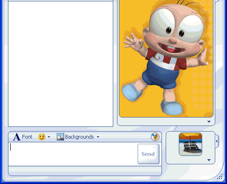Screen dimensions: 227x184
Task: Expand the emoticon dropdown arrow
Action: pyautogui.click(x=49, y=137)
